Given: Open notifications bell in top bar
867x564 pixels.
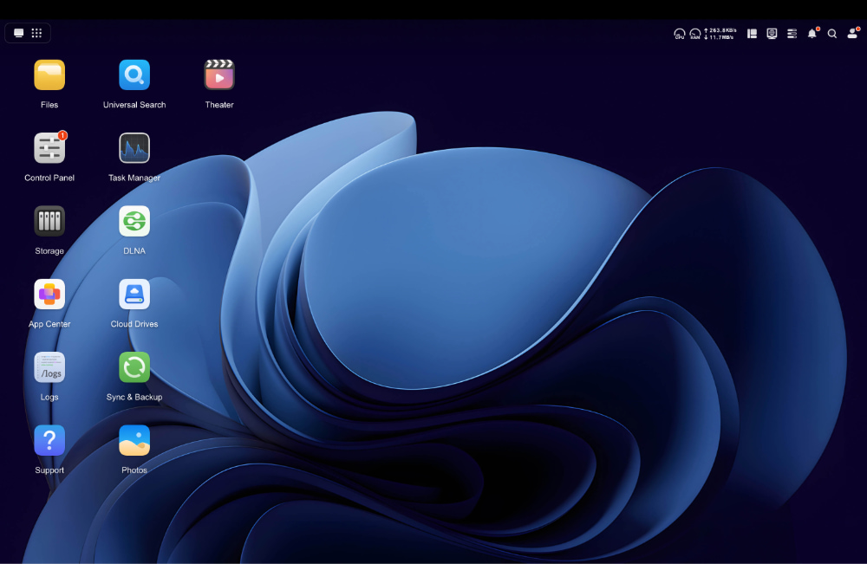Looking at the screenshot, I should pyautogui.click(x=812, y=34).
